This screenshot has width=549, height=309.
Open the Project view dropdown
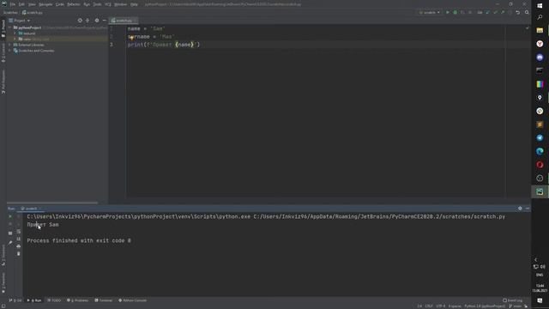[x=20, y=21]
